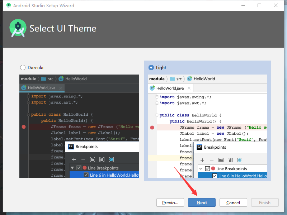Click 'module' breadcrumb in Light preview
The height and width of the screenshot is (215, 287).
[x=157, y=79]
